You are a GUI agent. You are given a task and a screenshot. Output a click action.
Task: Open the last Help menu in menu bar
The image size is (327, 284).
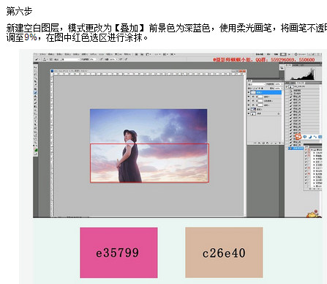tap(127, 54)
